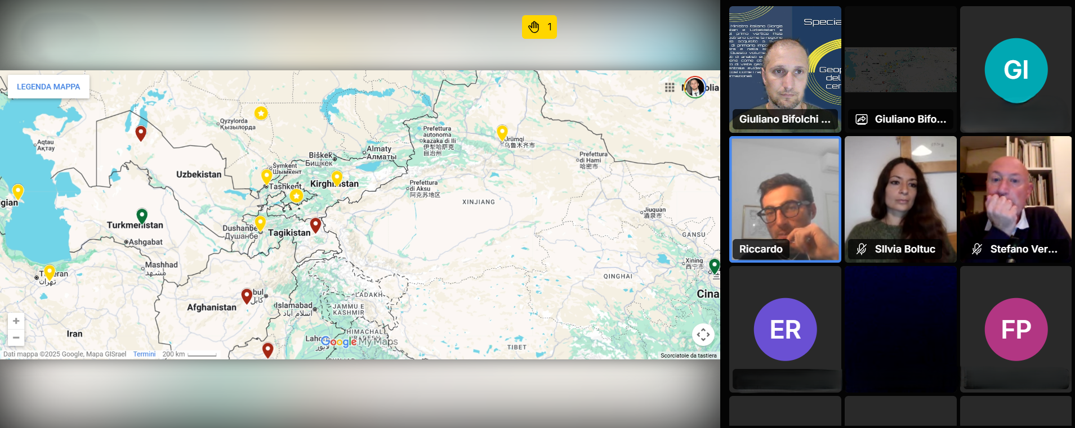This screenshot has height=428, width=1075.
Task: Click the screen share icon on Giuliano tile
Action: click(862, 119)
